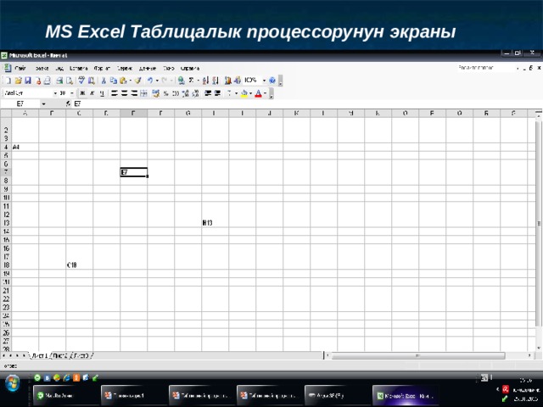Open the Borders dropdown arrow
Viewport: 543px width, 407px height.
tap(236, 93)
